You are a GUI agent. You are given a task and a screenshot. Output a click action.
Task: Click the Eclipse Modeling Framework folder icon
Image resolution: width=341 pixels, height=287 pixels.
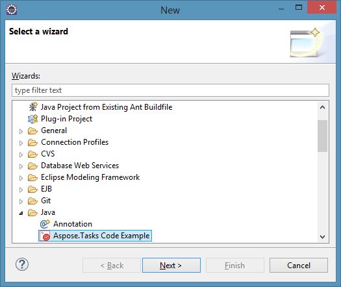[x=32, y=178]
